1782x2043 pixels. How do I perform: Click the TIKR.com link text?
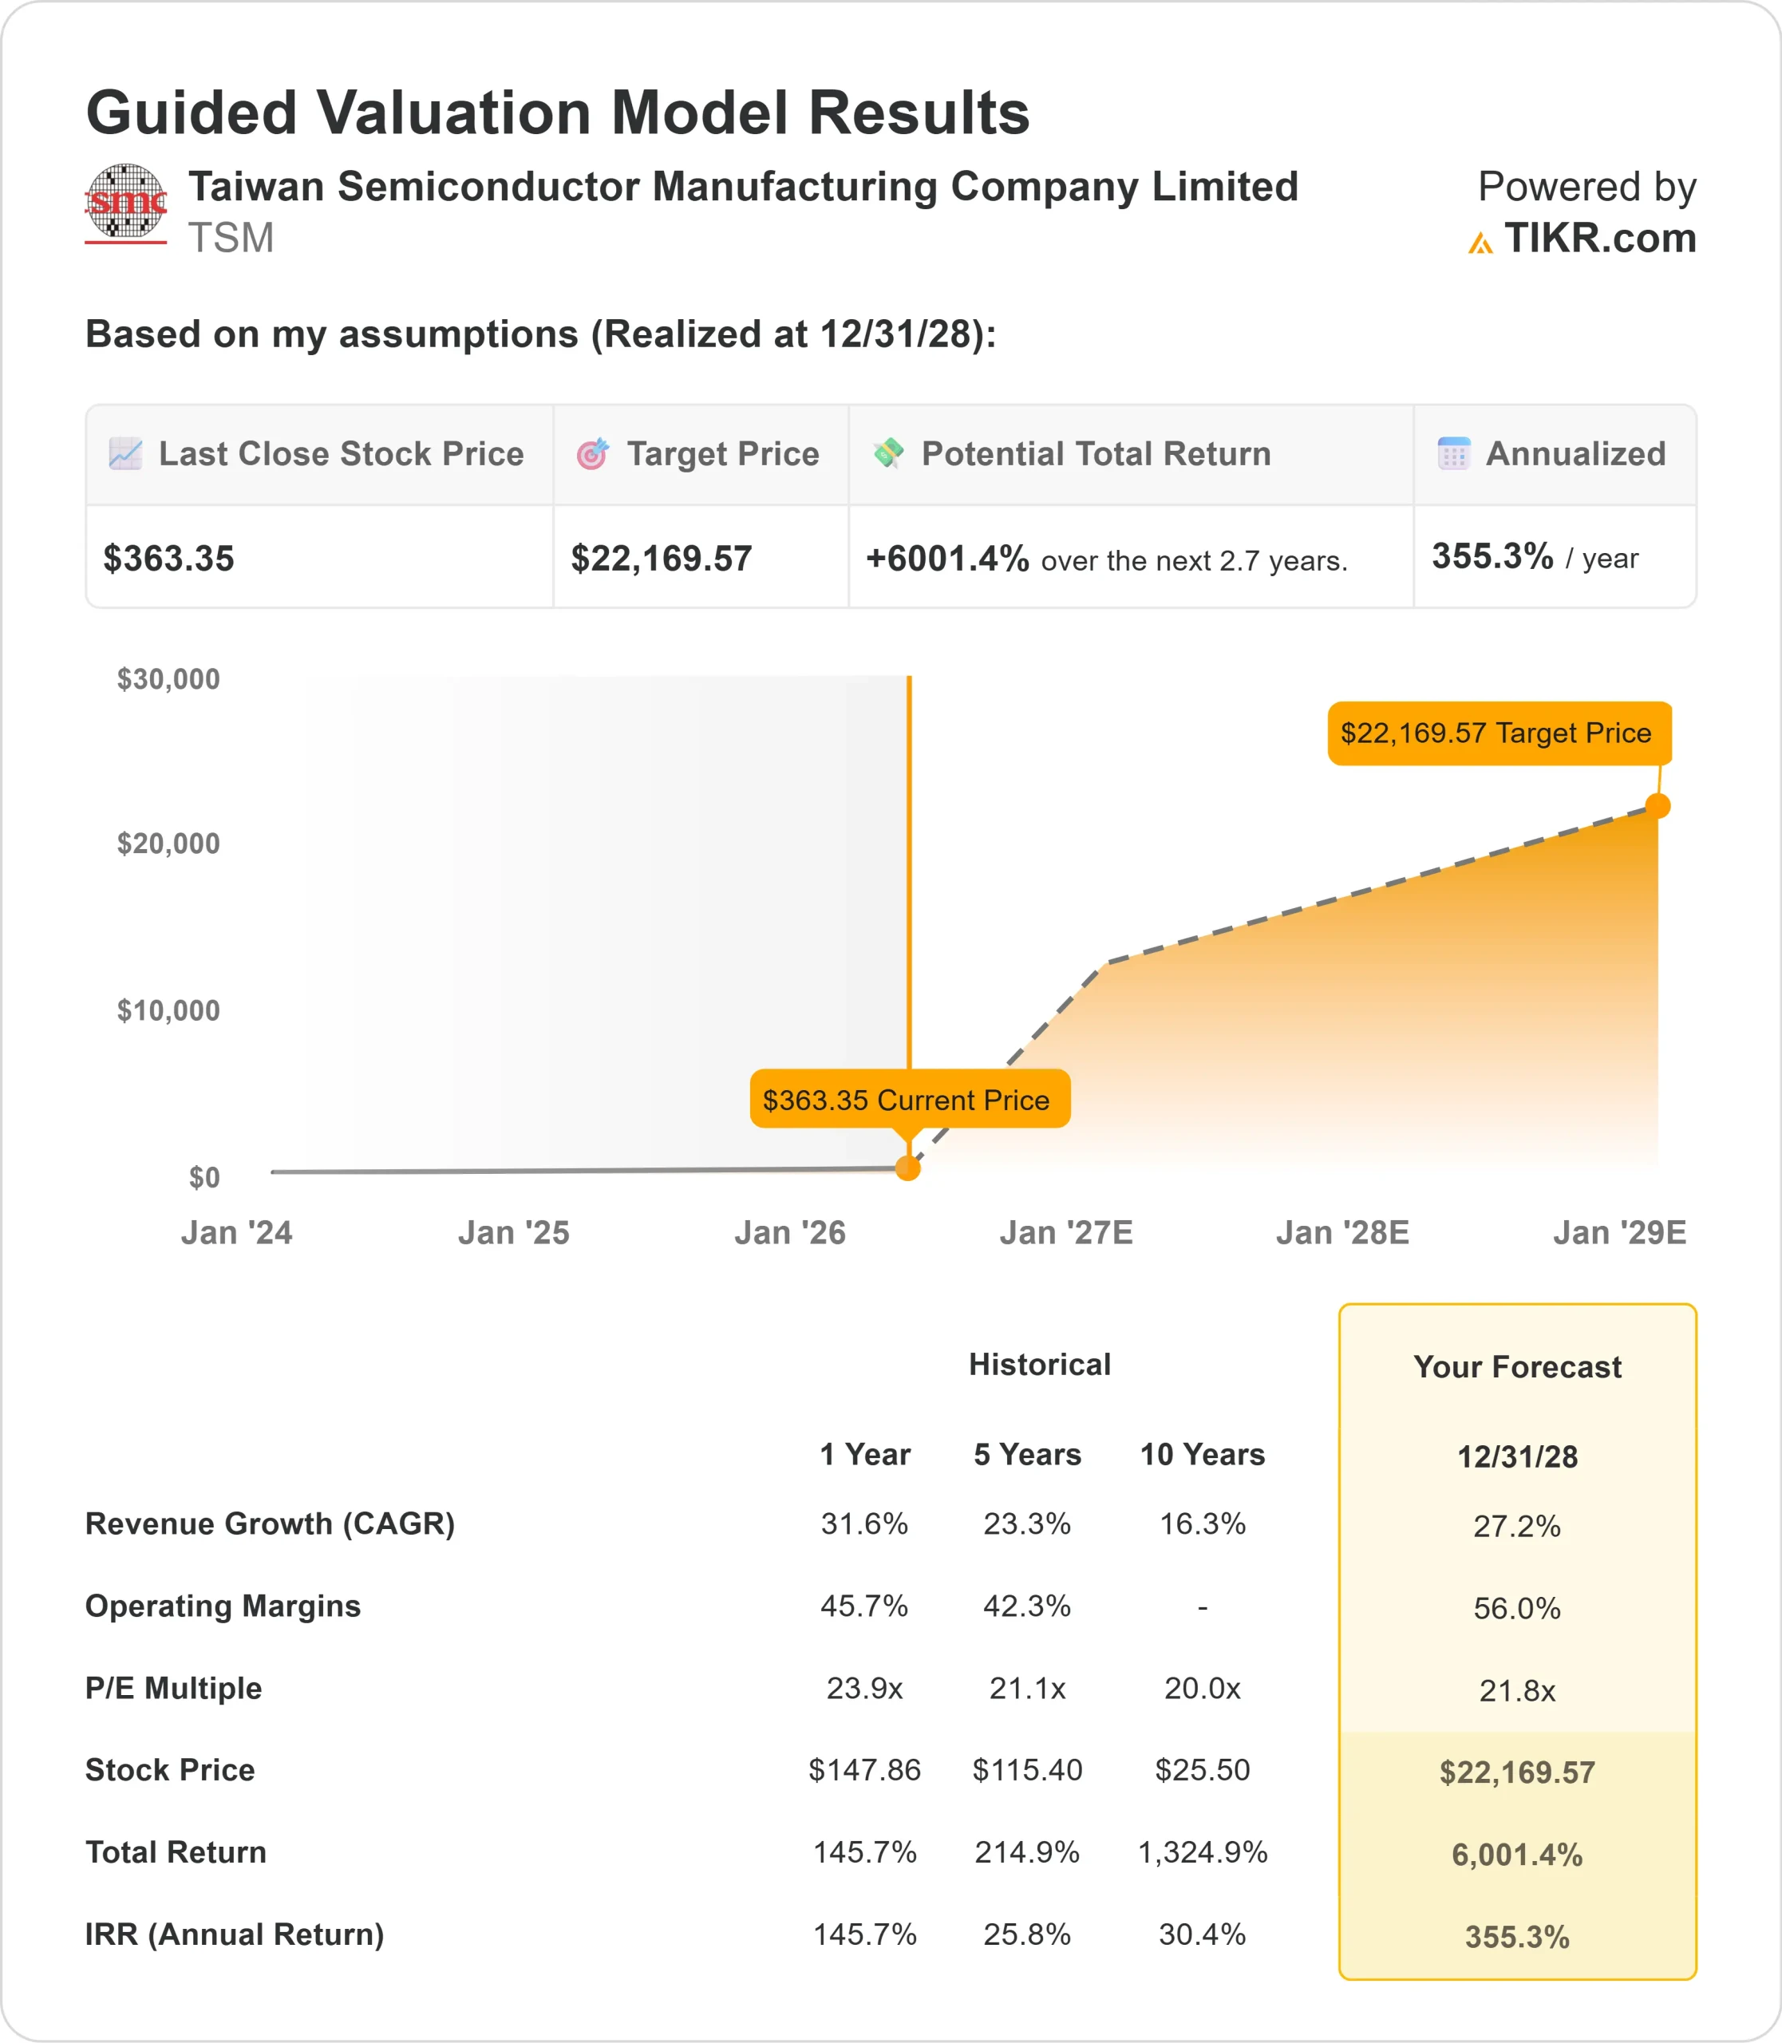pos(1599,239)
